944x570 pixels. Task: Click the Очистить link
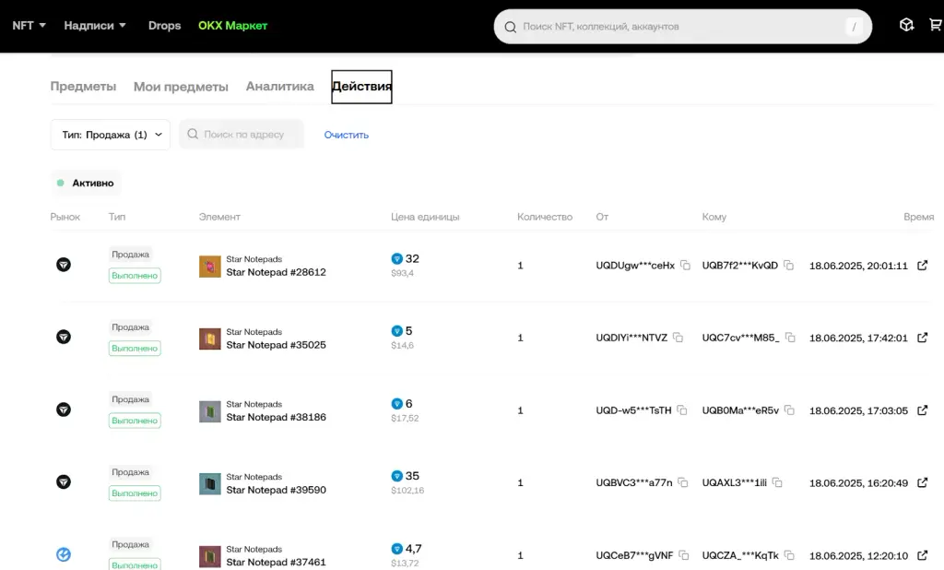(x=347, y=135)
